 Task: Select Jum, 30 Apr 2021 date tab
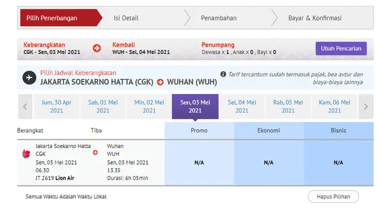coord(57,106)
